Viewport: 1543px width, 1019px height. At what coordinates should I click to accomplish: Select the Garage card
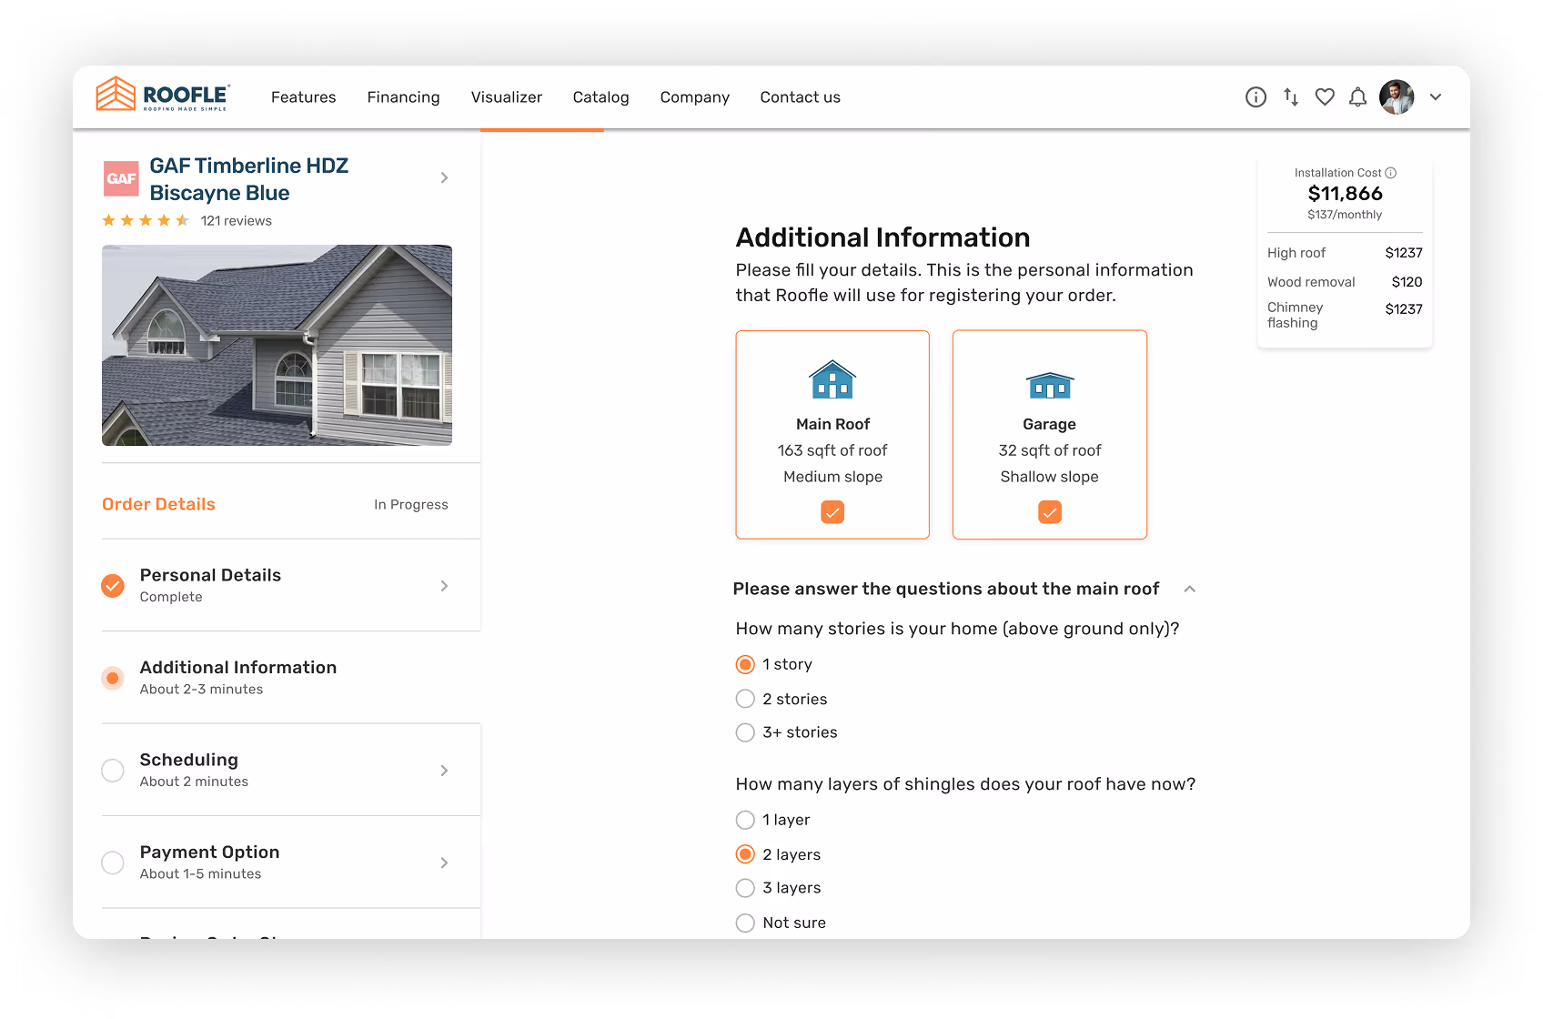[x=1050, y=434]
